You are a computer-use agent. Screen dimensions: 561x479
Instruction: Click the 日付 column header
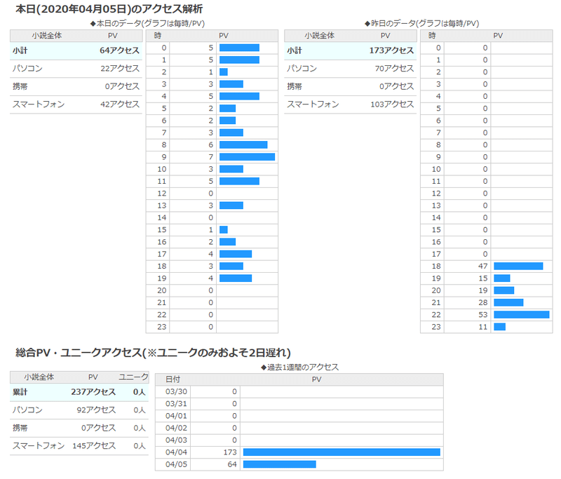point(173,379)
